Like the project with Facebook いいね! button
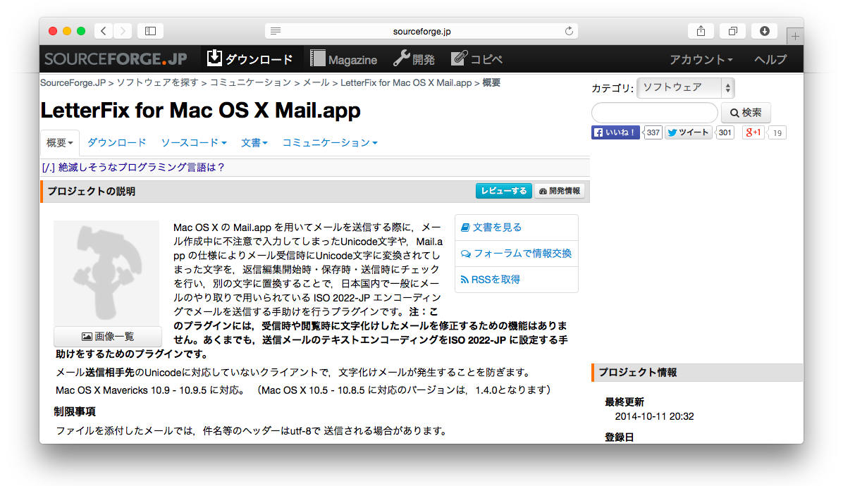The width and height of the screenshot is (843, 486). point(615,132)
